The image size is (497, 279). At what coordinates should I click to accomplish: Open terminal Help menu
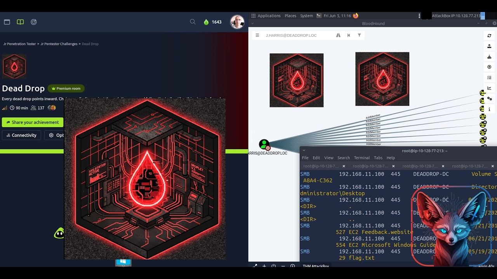pos(391,158)
